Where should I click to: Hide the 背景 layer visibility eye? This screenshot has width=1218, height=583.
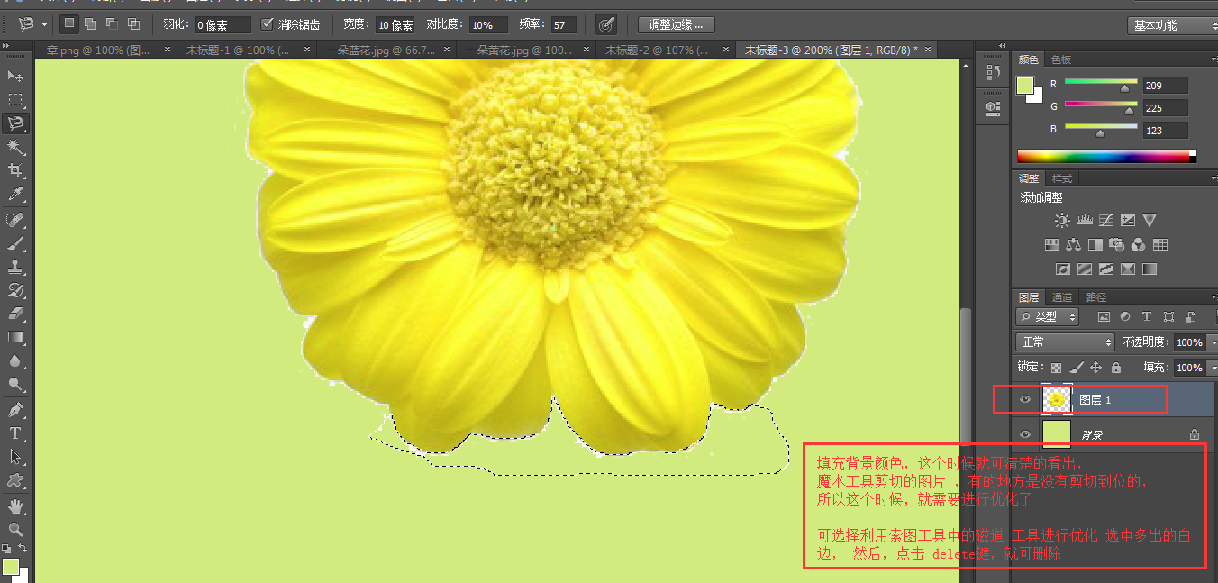coord(1025,434)
